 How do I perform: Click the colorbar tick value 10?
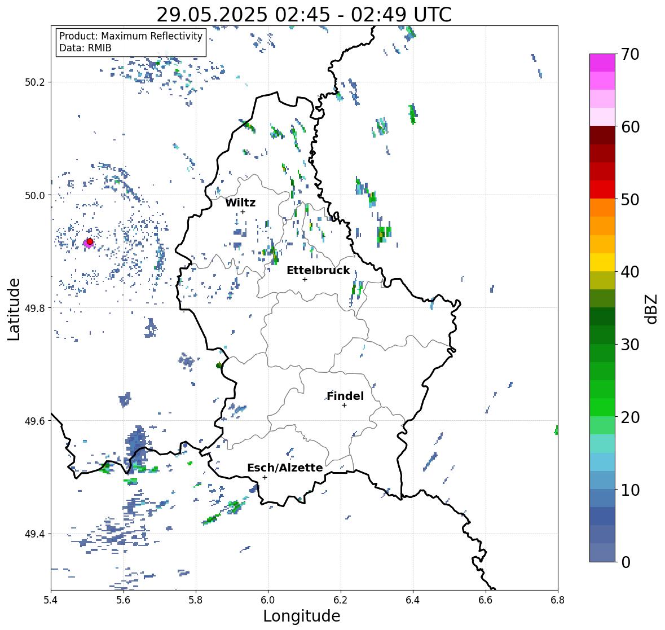(630, 490)
